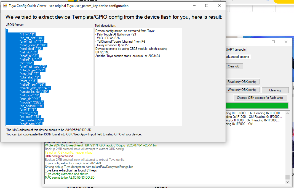294x188 pixels.
Task: Click the WiFi LED on P26 line
Action: pyautogui.click(x=108, y=38)
